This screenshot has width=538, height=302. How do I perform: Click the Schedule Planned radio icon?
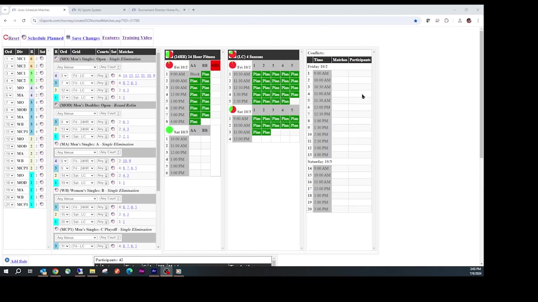[x=24, y=37]
